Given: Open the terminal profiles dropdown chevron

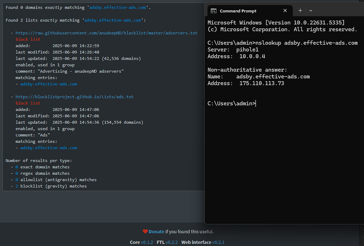Looking at the screenshot, I should point(311,11).
